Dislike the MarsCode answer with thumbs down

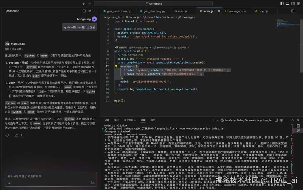click(23, 135)
